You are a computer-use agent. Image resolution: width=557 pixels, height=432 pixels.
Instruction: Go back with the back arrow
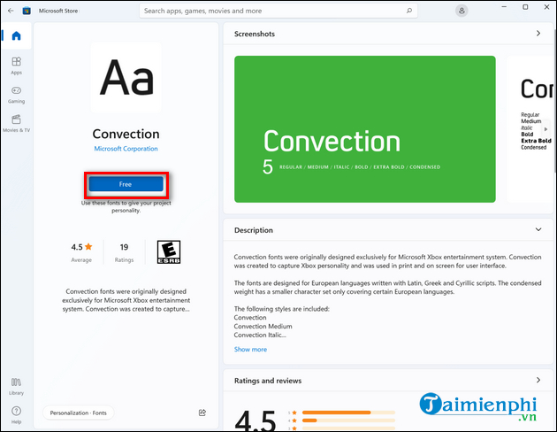pos(11,11)
